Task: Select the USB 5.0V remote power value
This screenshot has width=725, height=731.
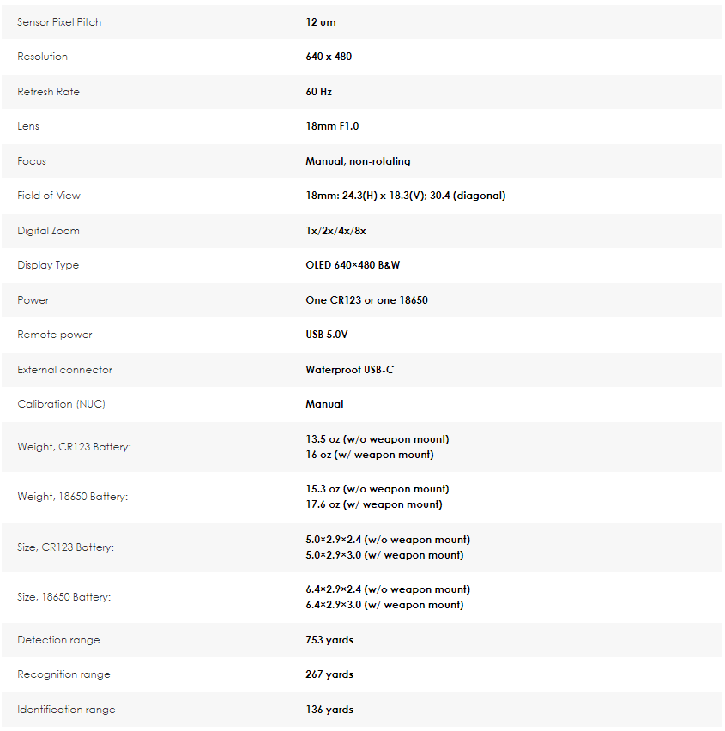Action: pos(327,335)
